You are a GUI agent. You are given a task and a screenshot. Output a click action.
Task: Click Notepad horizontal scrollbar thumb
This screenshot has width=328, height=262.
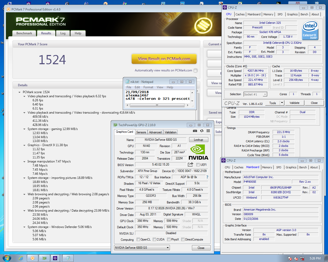coord(157,105)
